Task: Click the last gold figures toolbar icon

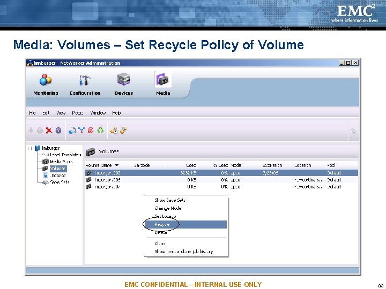Action: [123, 130]
